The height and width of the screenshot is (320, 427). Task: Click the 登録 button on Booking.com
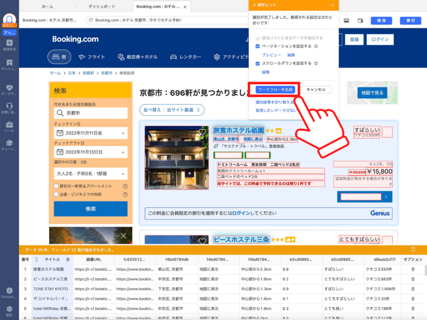click(354, 39)
